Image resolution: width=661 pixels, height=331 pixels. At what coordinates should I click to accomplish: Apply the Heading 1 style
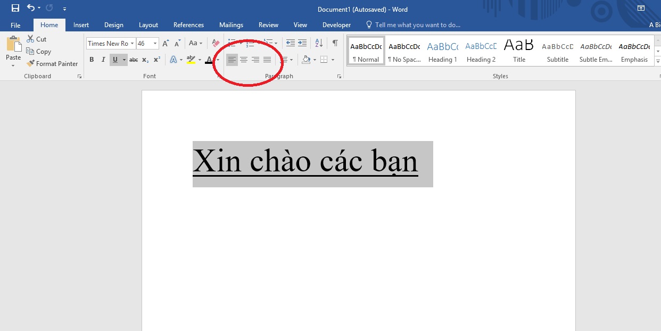(x=443, y=51)
